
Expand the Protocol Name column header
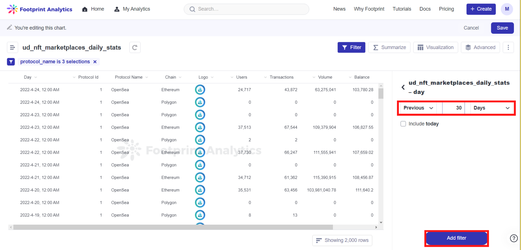[x=147, y=77]
